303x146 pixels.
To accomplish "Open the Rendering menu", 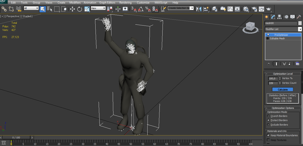I will coord(125,3).
